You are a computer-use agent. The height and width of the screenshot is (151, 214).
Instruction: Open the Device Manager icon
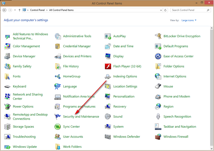(7, 56)
